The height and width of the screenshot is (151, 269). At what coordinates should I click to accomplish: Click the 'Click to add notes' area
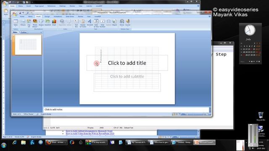(126, 109)
